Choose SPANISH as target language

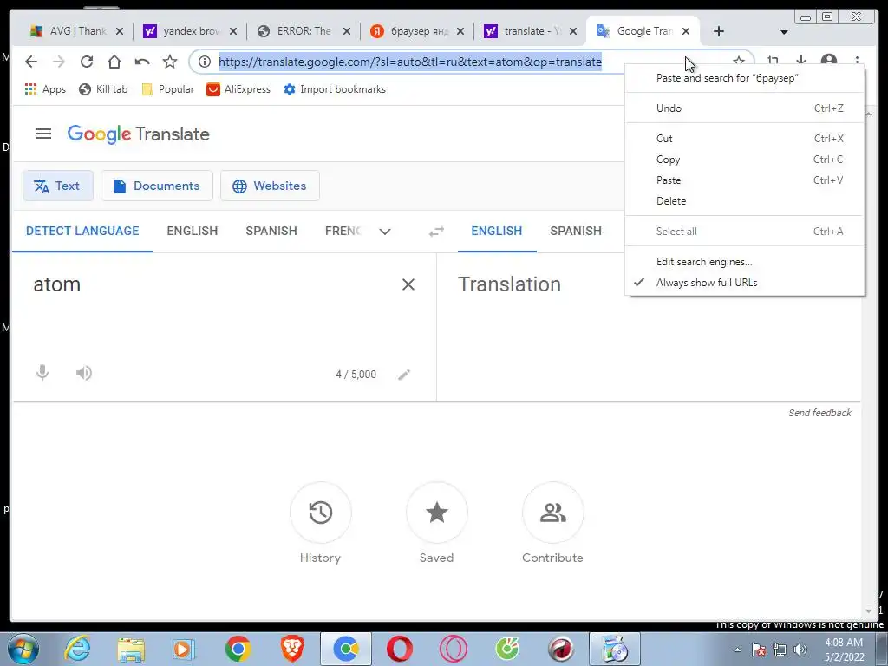pos(576,231)
